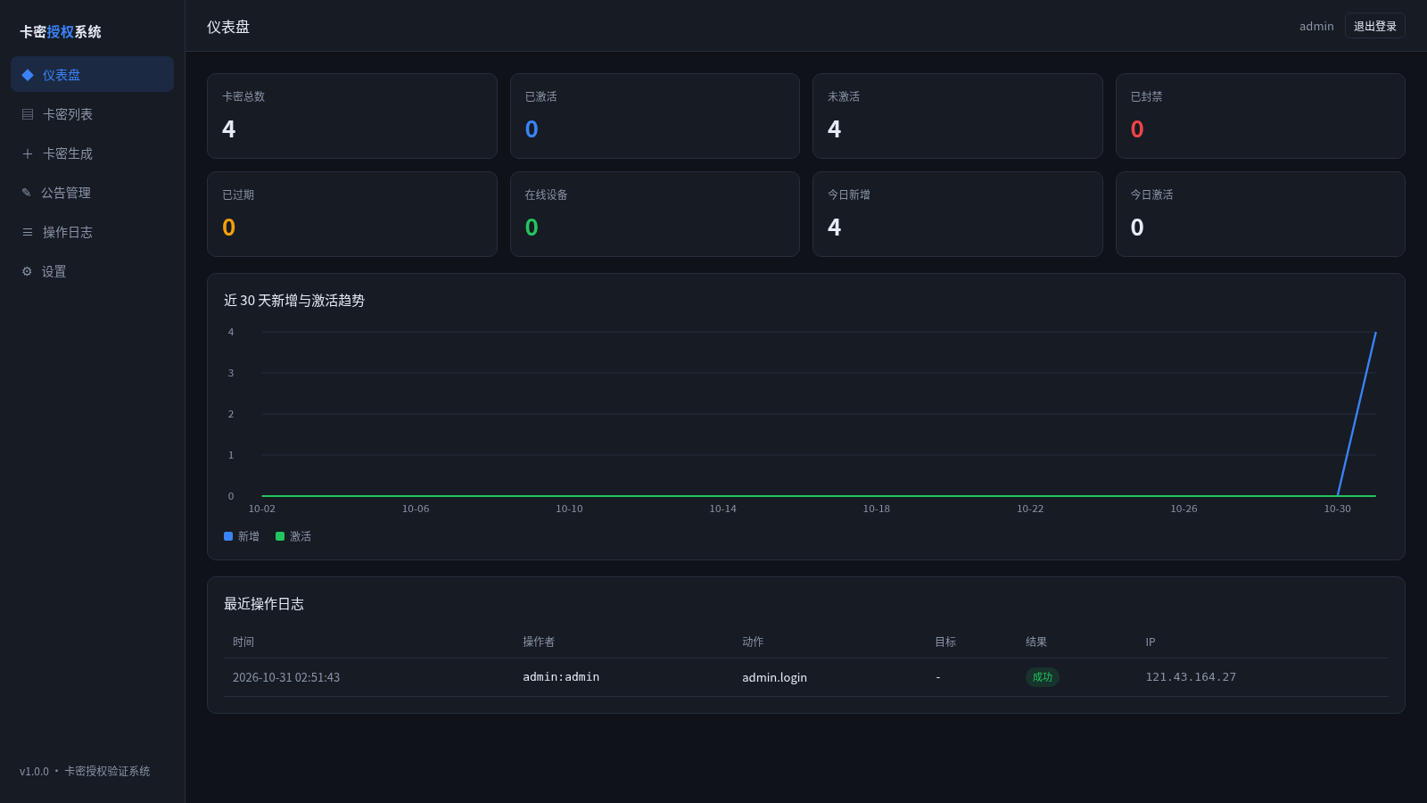Click the 退出登录 button
Viewport: 1427px width, 803px height.
tap(1374, 26)
